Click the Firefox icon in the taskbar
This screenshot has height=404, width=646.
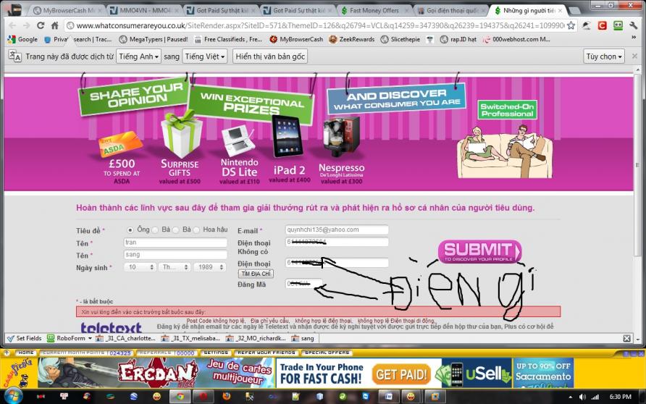[226, 396]
